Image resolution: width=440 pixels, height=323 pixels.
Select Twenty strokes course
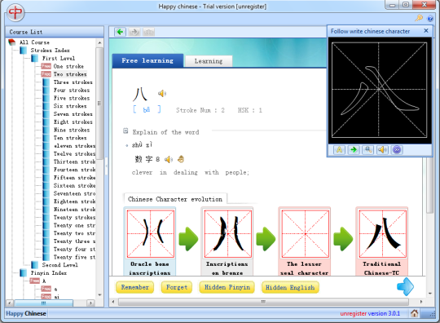74,218
